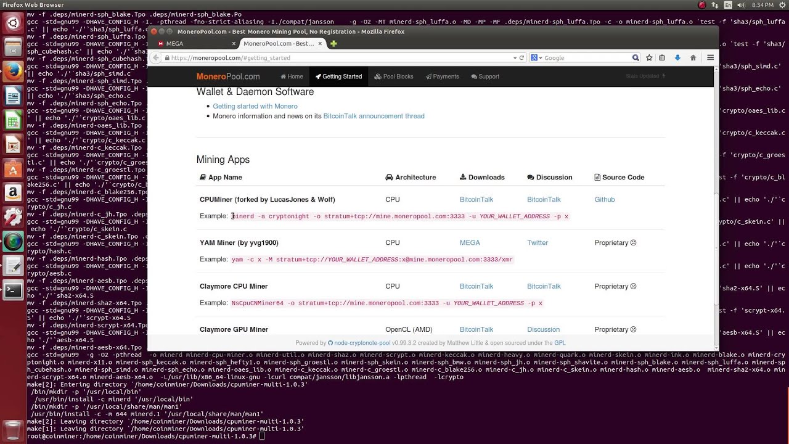Open Ubuntu Software Center in launcher
789x444 pixels.
[x=13, y=168]
